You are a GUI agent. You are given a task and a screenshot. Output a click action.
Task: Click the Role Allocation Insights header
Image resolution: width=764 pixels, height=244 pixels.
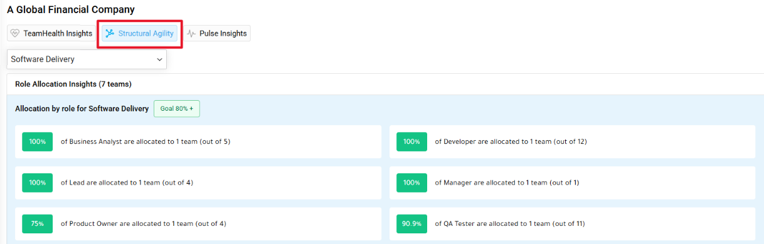[73, 84]
